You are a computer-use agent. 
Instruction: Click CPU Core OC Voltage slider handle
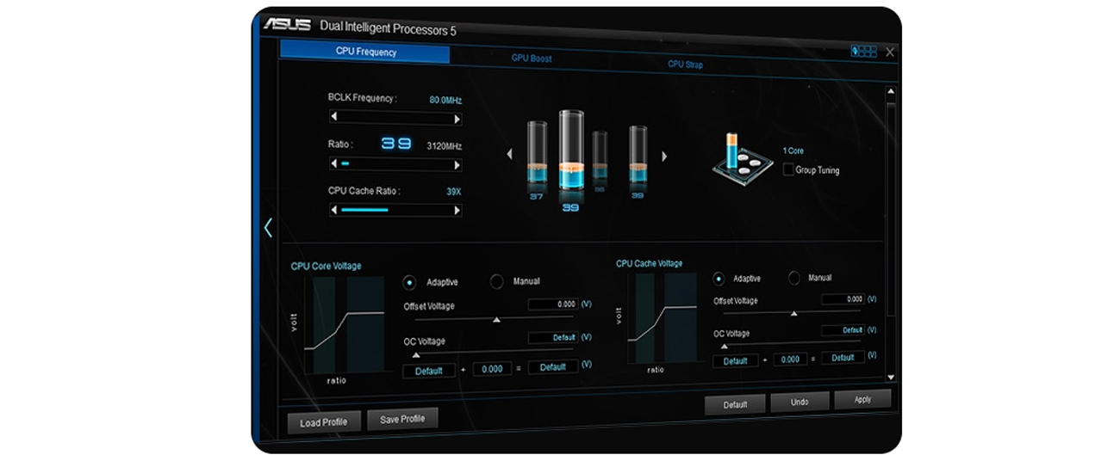tap(416, 353)
